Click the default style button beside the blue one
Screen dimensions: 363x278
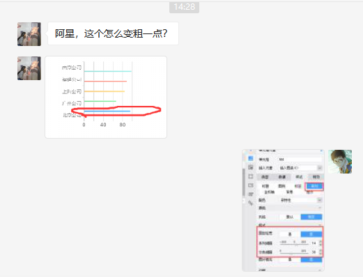[290, 217]
